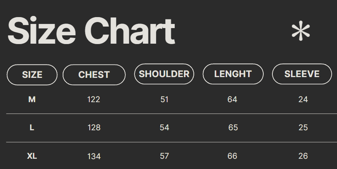Click the LENGHT header pill
Screen dimensions: 337x169
tap(233, 74)
